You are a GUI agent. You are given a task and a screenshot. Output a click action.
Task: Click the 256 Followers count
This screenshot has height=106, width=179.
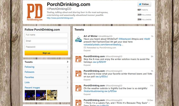(x=144, y=20)
